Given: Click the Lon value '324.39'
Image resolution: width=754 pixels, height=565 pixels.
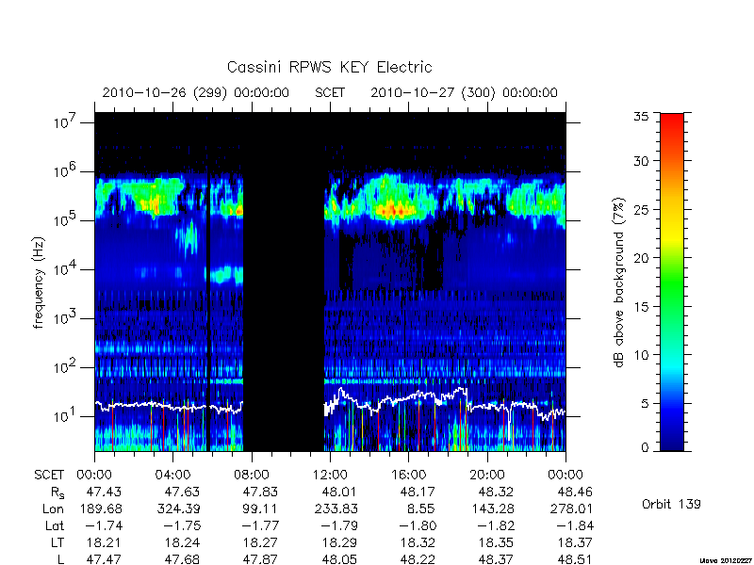Looking at the screenshot, I should [178, 508].
